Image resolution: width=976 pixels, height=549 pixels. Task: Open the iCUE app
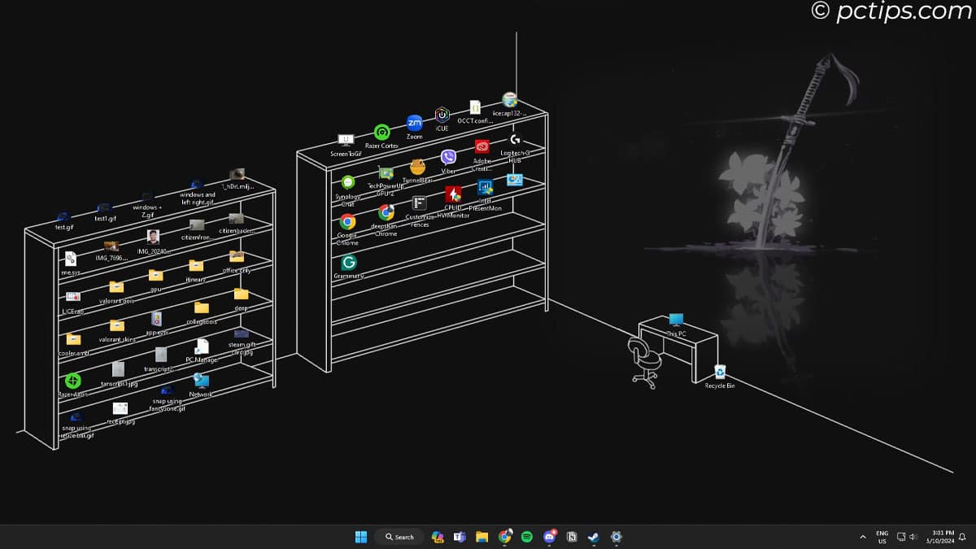442,116
